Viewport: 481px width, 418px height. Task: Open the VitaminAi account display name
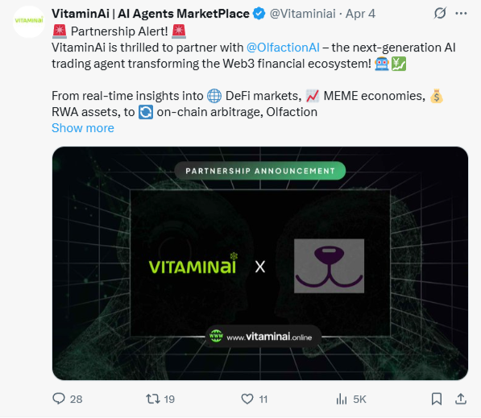(151, 14)
